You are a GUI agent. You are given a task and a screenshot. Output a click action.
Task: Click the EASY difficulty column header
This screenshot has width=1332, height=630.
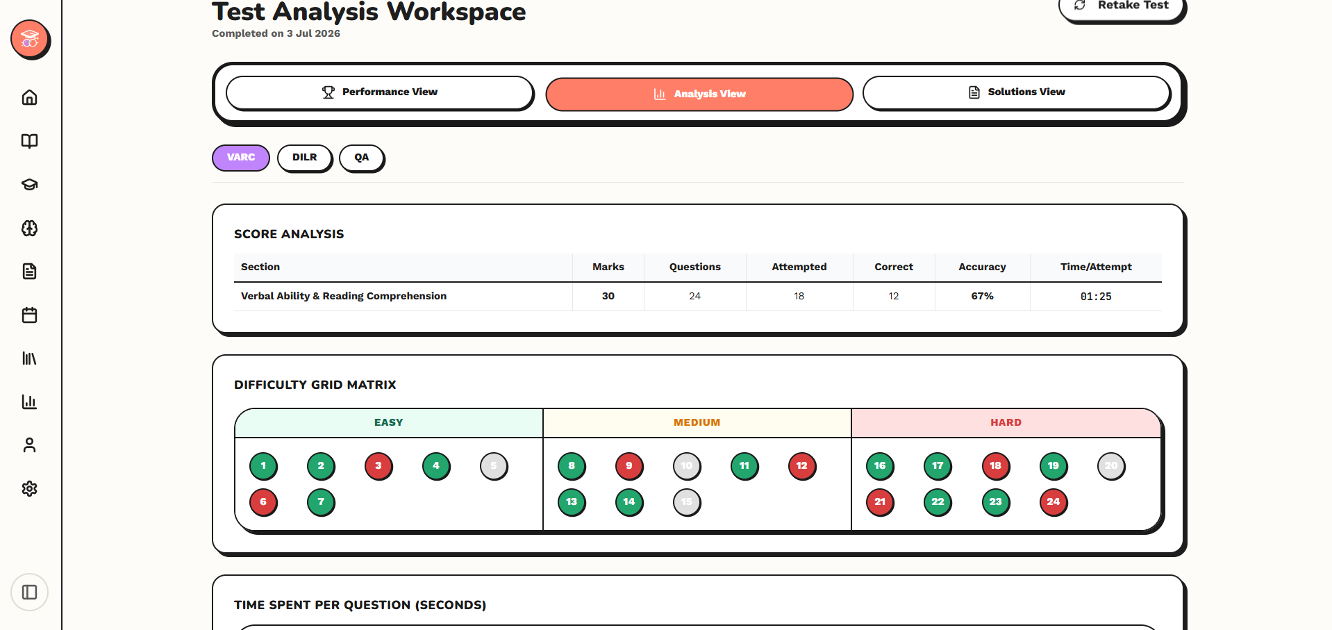[389, 423]
